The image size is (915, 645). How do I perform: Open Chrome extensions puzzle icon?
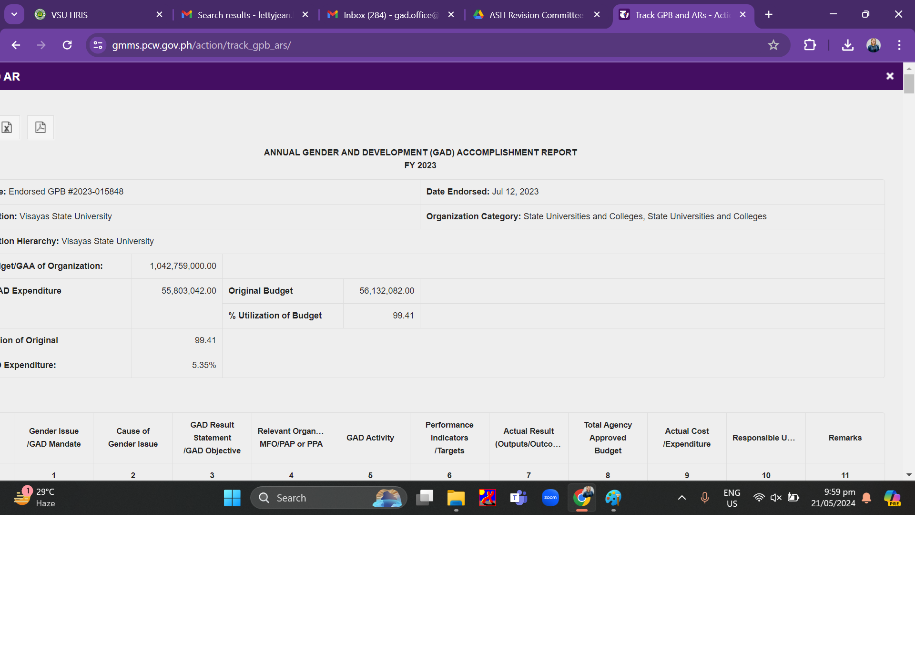pyautogui.click(x=810, y=45)
